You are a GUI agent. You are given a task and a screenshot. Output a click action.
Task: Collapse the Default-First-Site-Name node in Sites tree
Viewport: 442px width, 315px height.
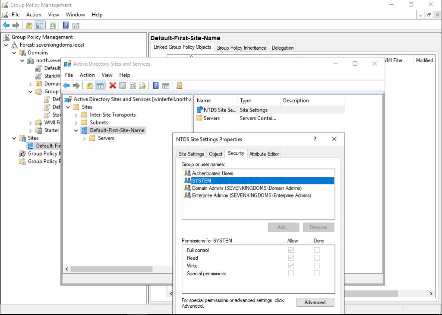[x=76, y=130]
